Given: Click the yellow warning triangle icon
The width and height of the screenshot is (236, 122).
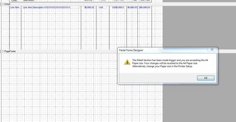Looking at the screenshot, I should coord(126,62).
